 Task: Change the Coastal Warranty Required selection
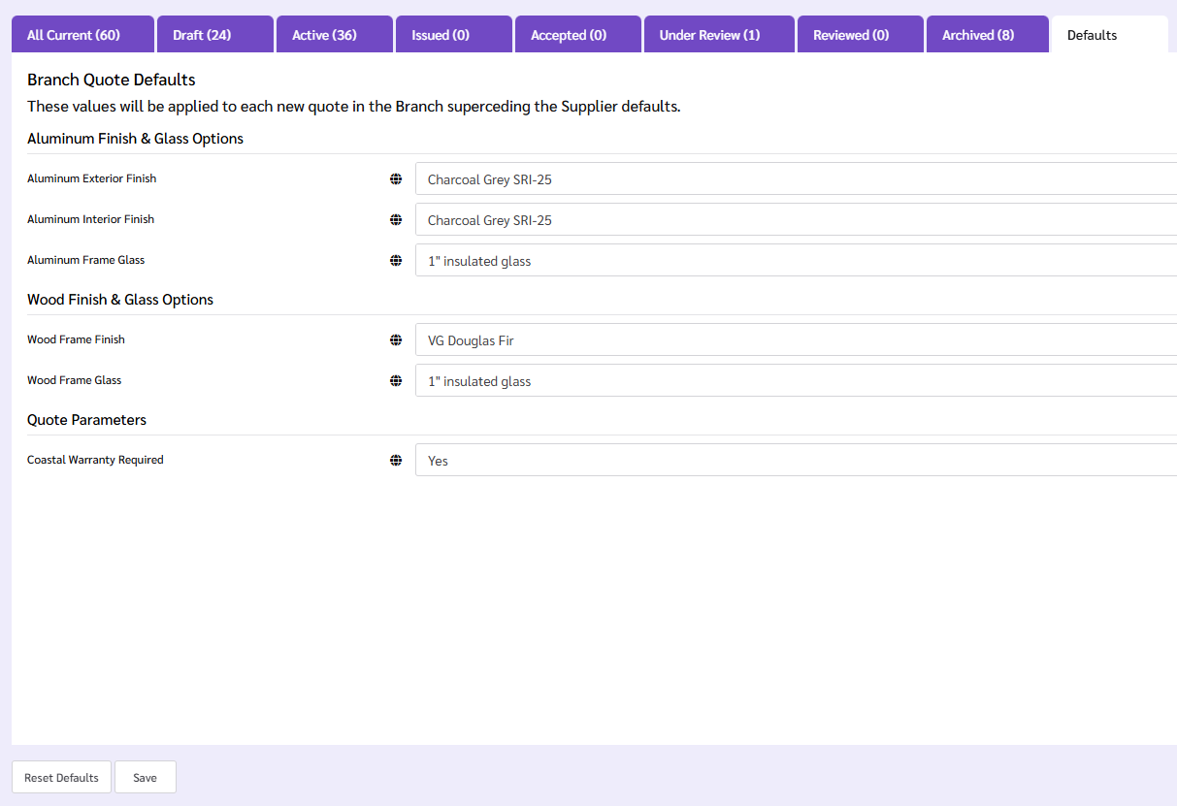coord(796,461)
